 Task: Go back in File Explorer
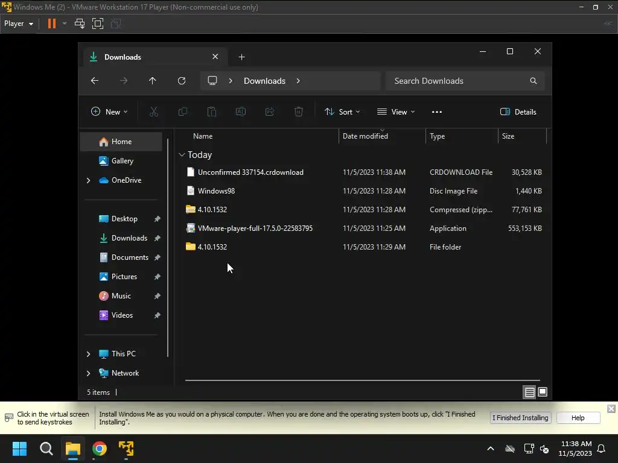tap(95, 81)
